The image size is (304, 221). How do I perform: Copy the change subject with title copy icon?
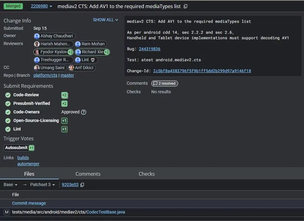[185, 6]
